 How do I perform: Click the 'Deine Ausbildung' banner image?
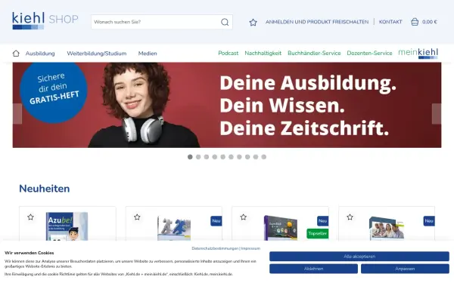227,105
